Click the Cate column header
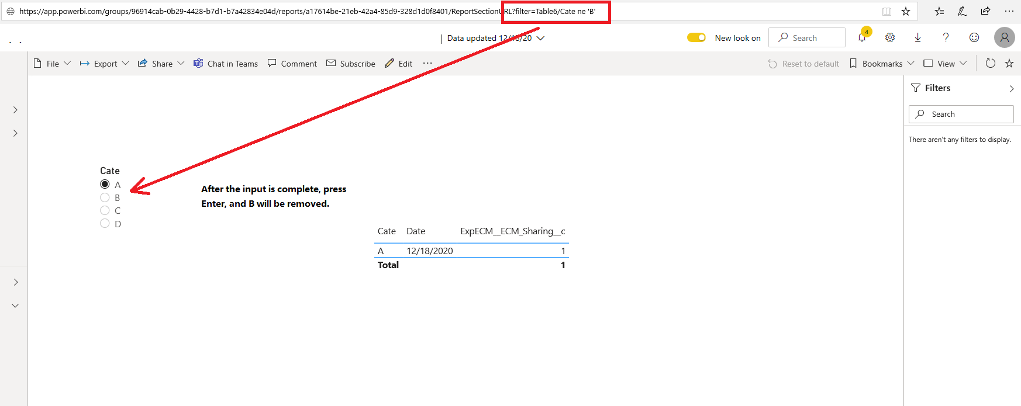This screenshot has width=1021, height=406. [387, 231]
